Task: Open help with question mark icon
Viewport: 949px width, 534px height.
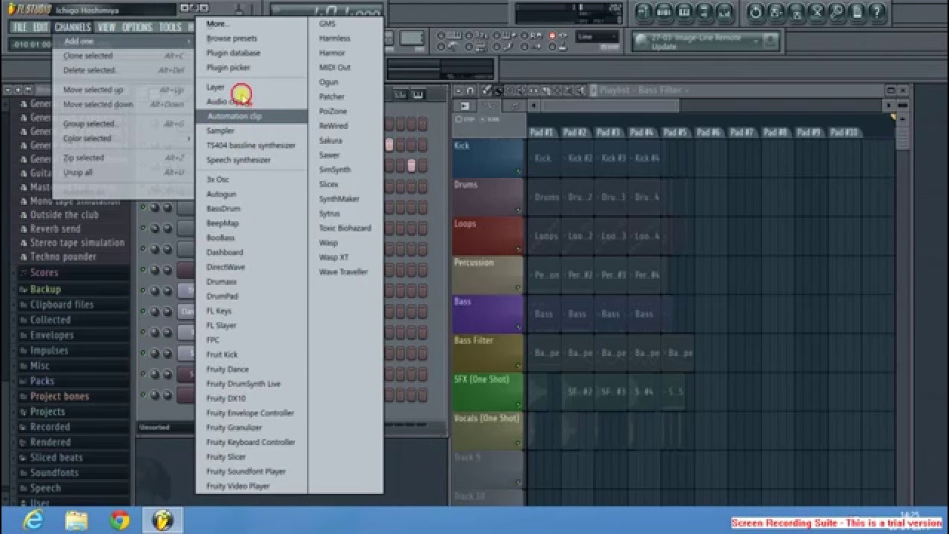Action: tap(876, 11)
